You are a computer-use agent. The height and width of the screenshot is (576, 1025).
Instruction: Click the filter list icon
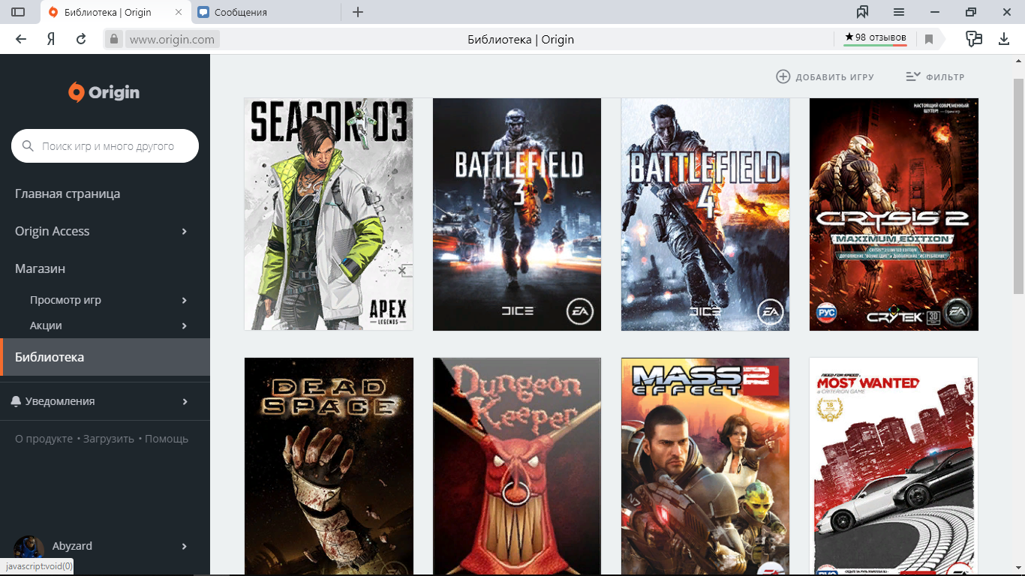(912, 76)
